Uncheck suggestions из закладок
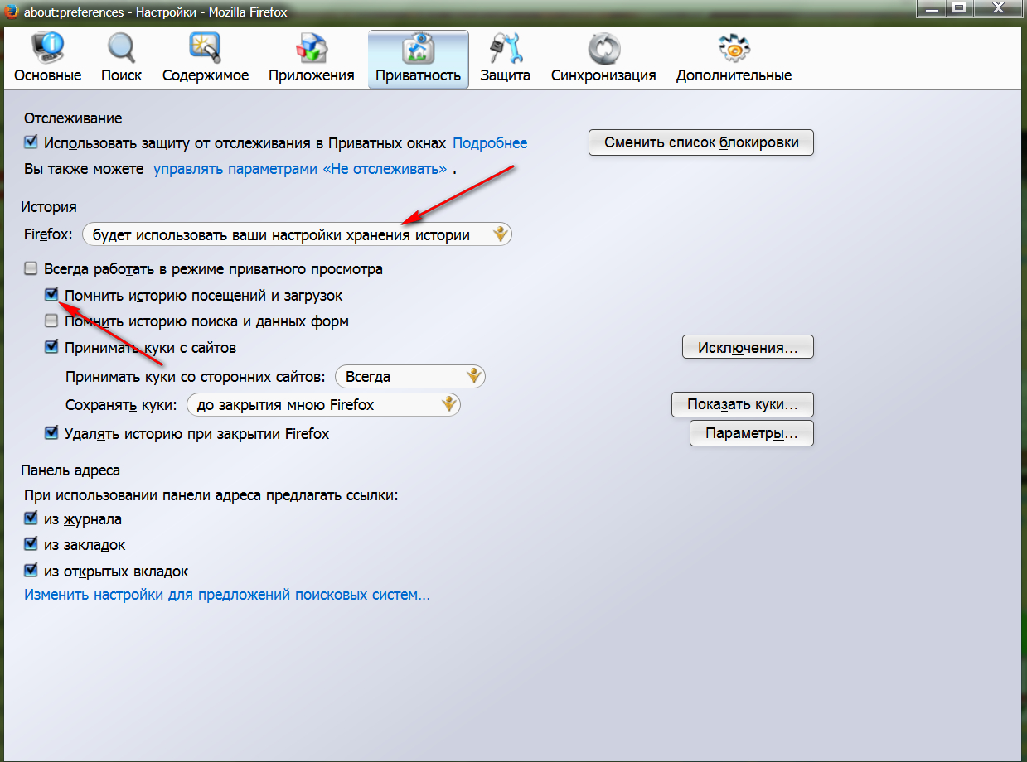1027x762 pixels. click(x=31, y=545)
